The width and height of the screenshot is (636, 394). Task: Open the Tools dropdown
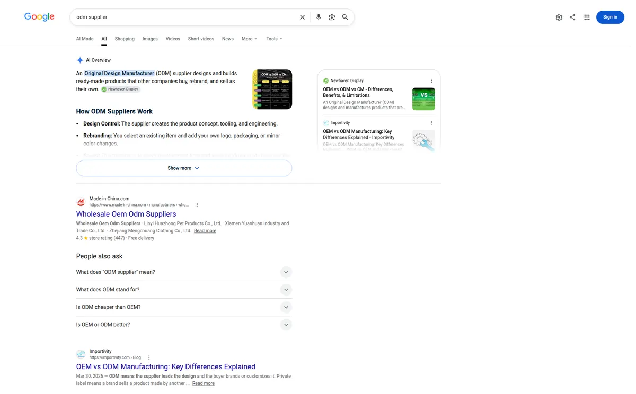tap(274, 39)
